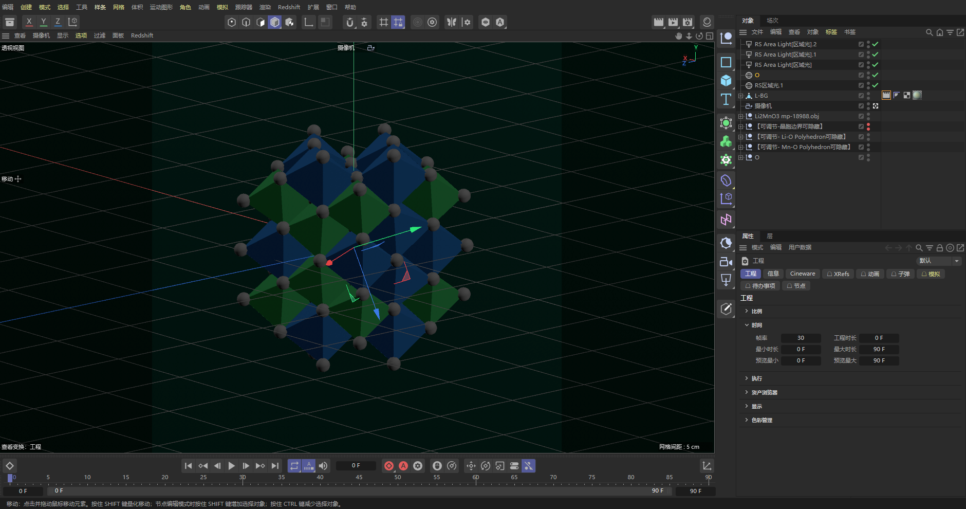Click the play forward button
The width and height of the screenshot is (966, 509).
coord(232,466)
